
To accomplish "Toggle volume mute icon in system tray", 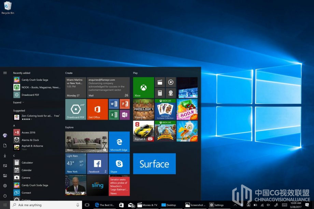I will click(x=268, y=205).
